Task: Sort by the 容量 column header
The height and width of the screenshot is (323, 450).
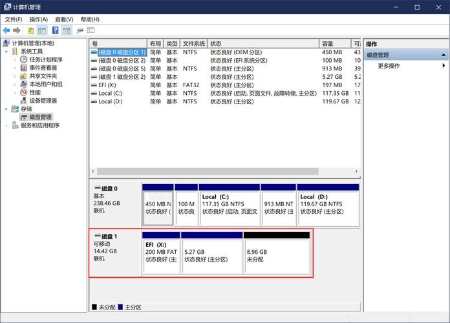Action: [x=335, y=43]
